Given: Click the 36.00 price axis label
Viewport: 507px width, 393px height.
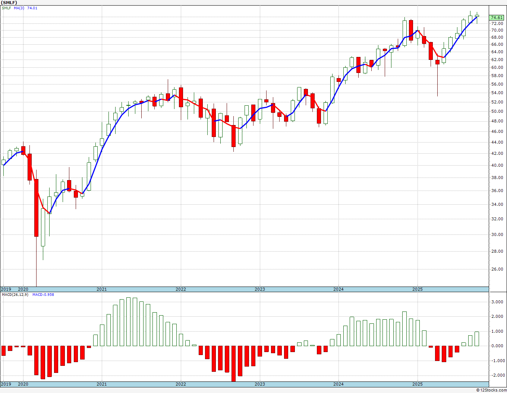Looking at the screenshot, I should coord(497,191).
